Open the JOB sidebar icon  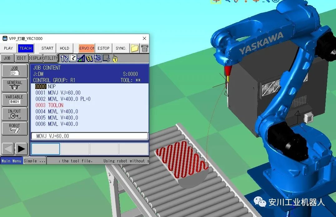pos(15,71)
